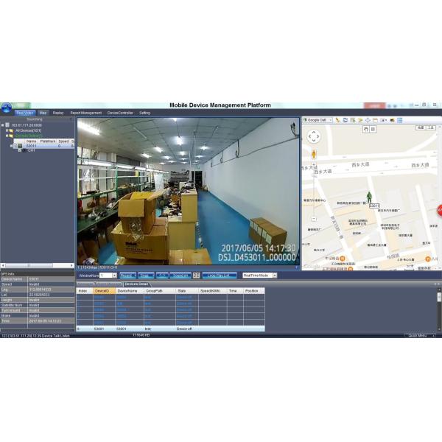Image resolution: width=442 pixels, height=442 pixels.
Task: Click left arrow of tree horizontal scrollbar
Action: tap(3, 265)
